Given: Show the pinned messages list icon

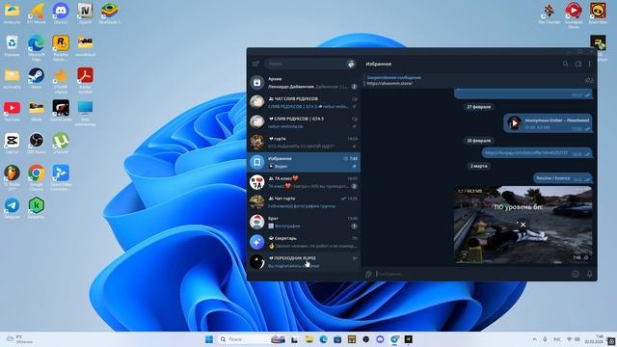Looking at the screenshot, I should [x=589, y=80].
